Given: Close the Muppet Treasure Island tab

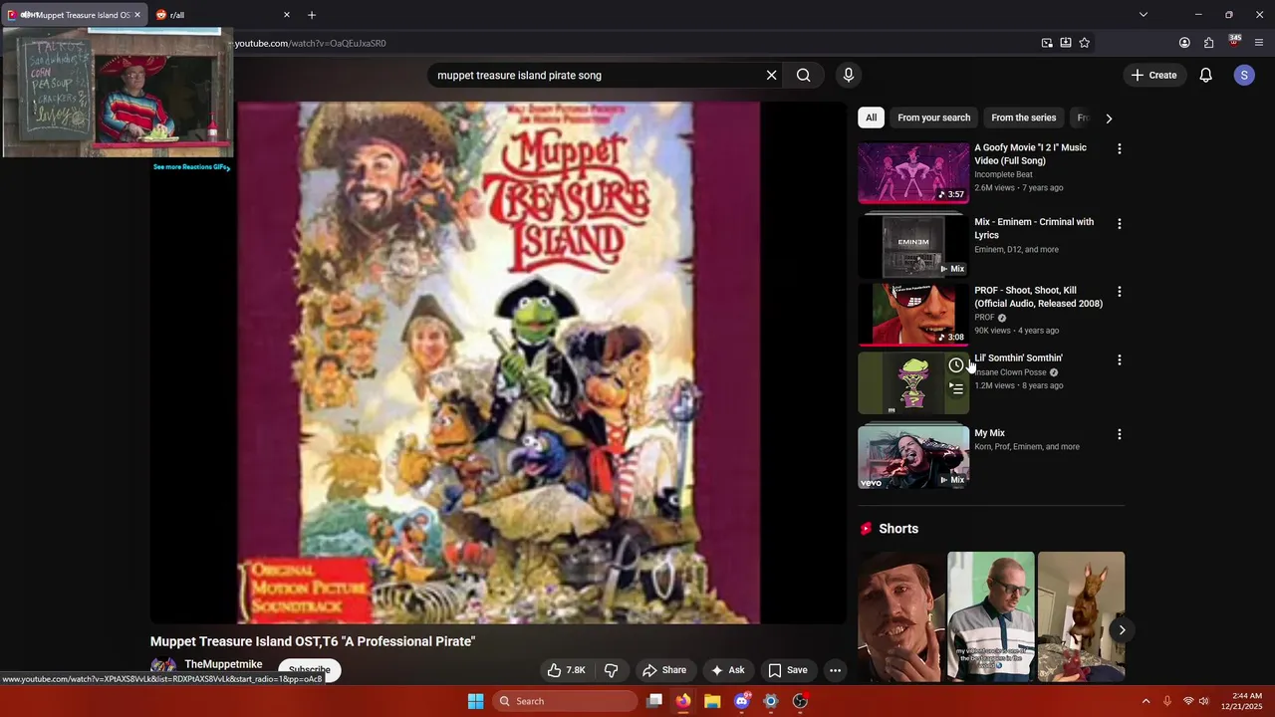Looking at the screenshot, I should tap(137, 15).
